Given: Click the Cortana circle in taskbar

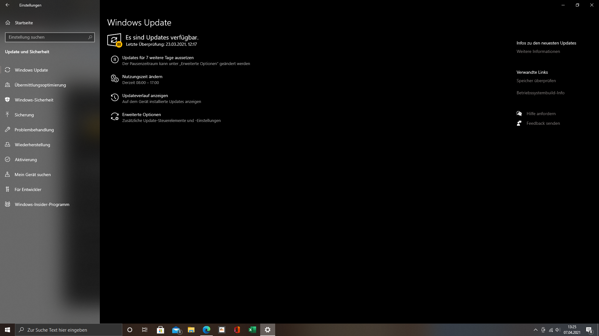Looking at the screenshot, I should 130,330.
